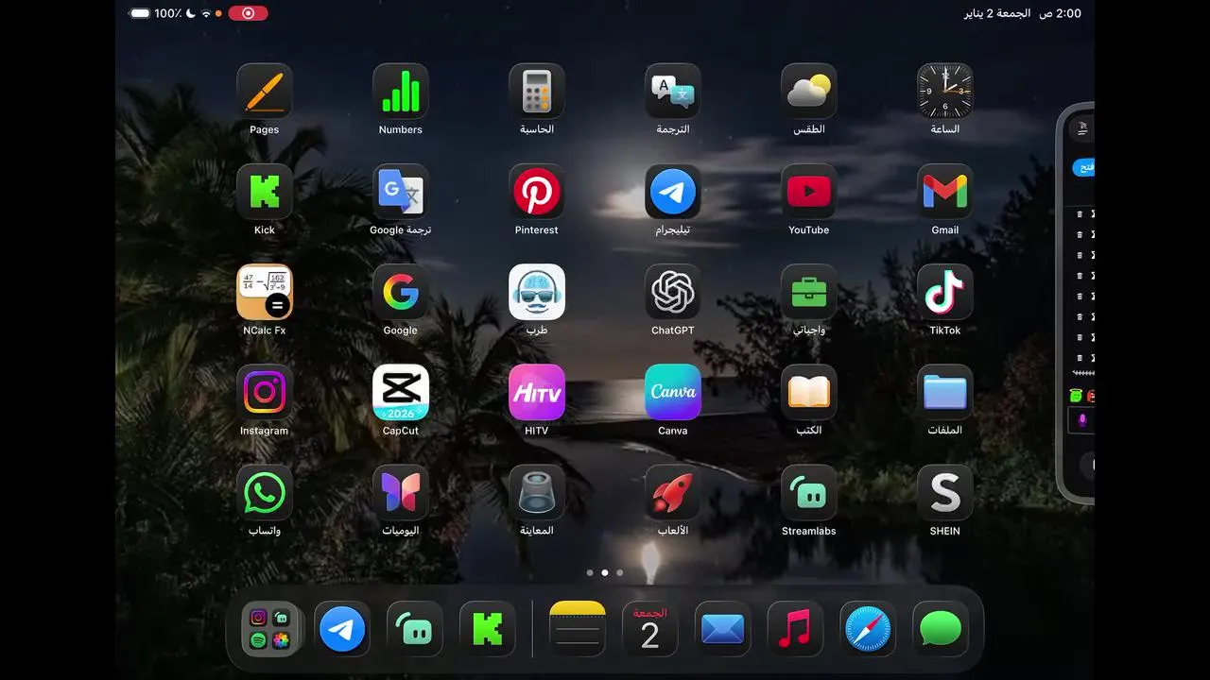Open Streamlabs from the dock
Screen dimensions: 1210x680
pyautogui.click(x=415, y=629)
